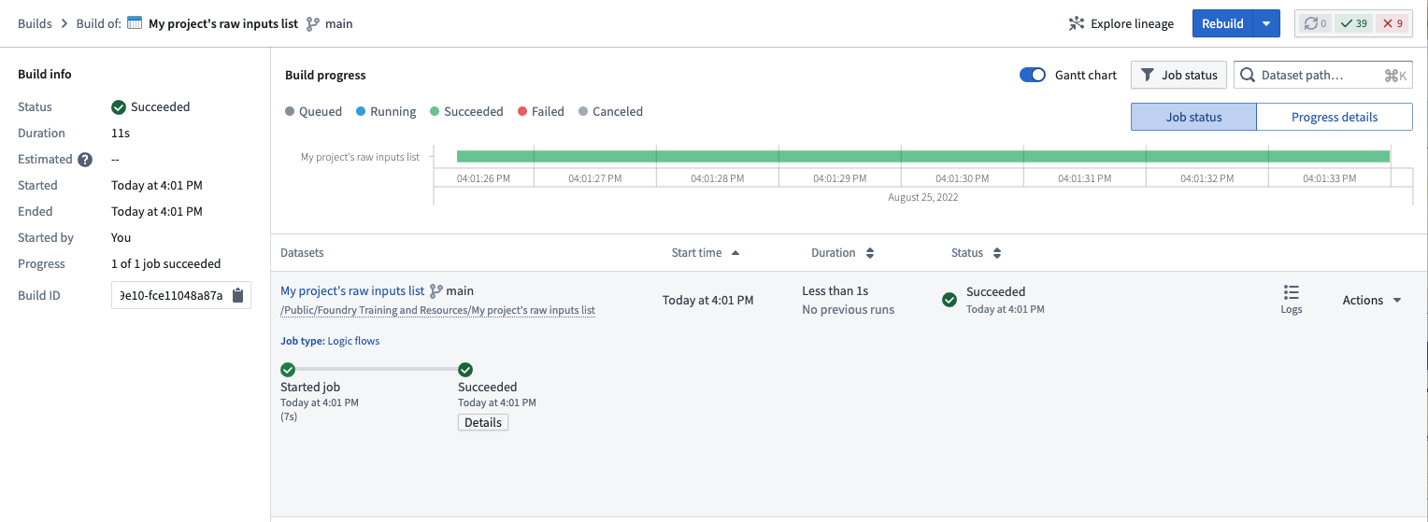
Task: Toggle the Failed legend filter
Action: 540,111
